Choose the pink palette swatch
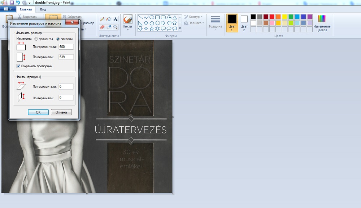This screenshot has width=361, height=208. pyautogui.click(x=272, y=23)
